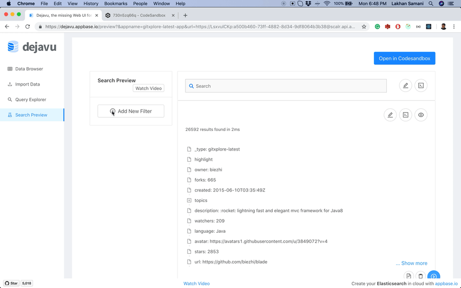461x288 pixels.
Task: Click the search bar edit pencil icon
Action: tap(405, 86)
